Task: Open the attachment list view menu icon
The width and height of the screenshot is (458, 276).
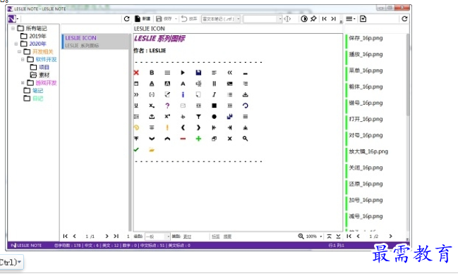Action: (350, 19)
